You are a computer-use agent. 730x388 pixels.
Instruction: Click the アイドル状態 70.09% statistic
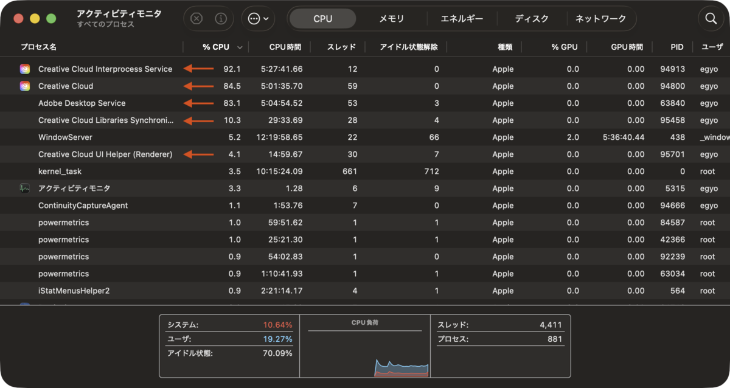(229, 353)
